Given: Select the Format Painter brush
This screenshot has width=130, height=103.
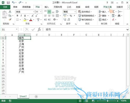Looking at the screenshot, I should coord(10,20).
